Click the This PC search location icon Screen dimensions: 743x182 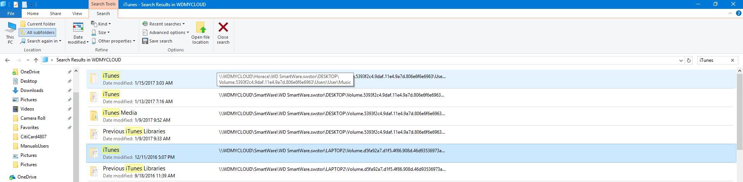click(x=10, y=32)
